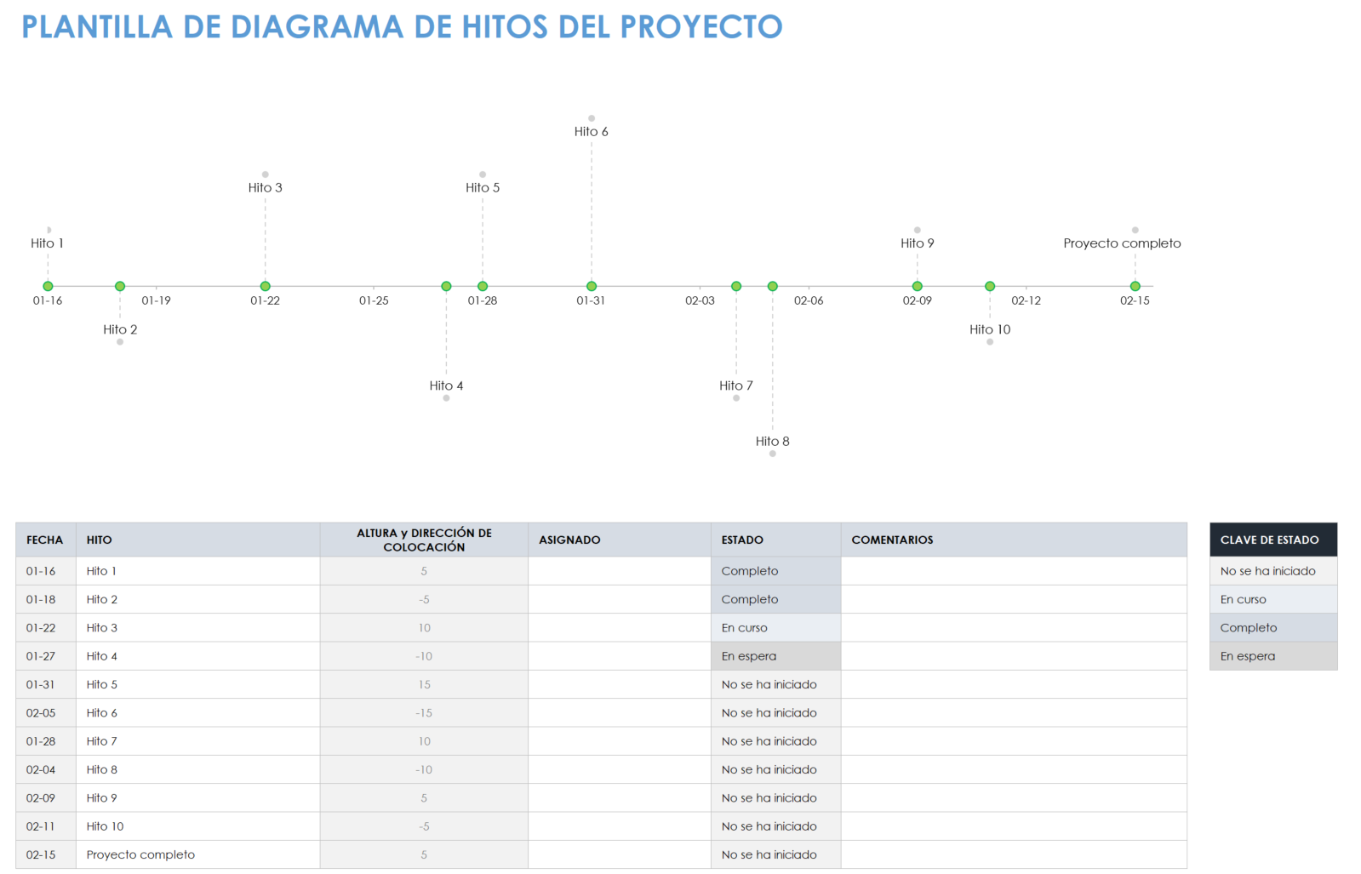This screenshot has height=874, width=1361.
Task: Select the CLAVE DE ESTADO header
Action: tap(1273, 540)
